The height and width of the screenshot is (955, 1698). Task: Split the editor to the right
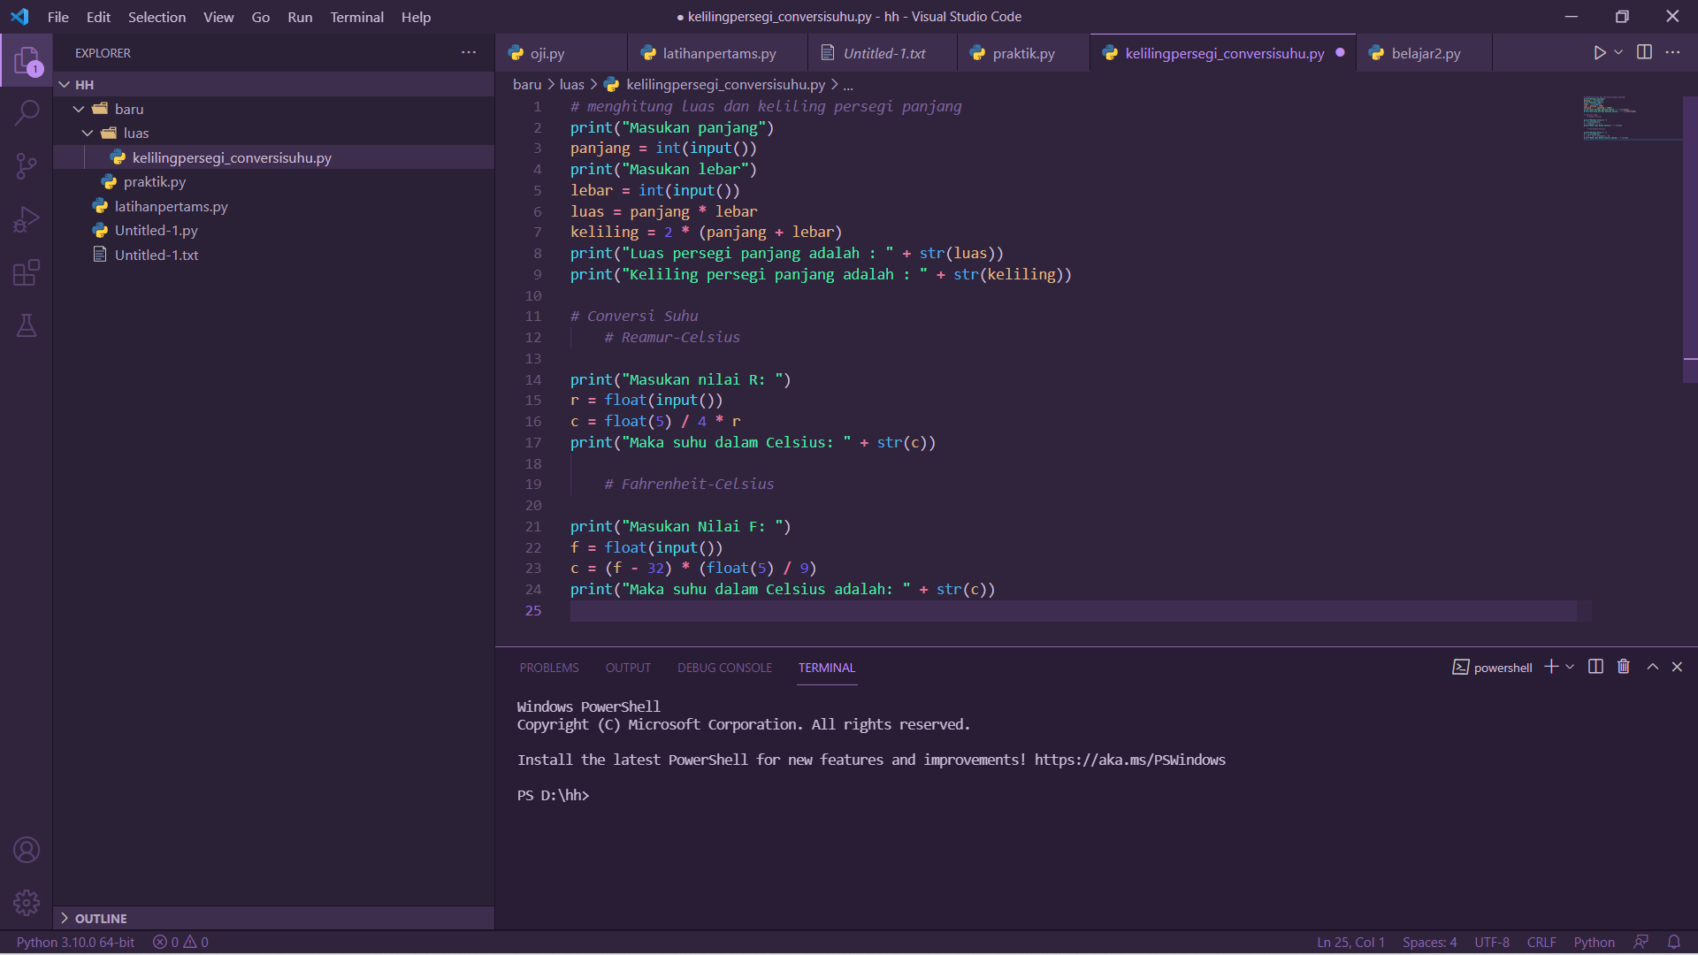tap(1644, 52)
